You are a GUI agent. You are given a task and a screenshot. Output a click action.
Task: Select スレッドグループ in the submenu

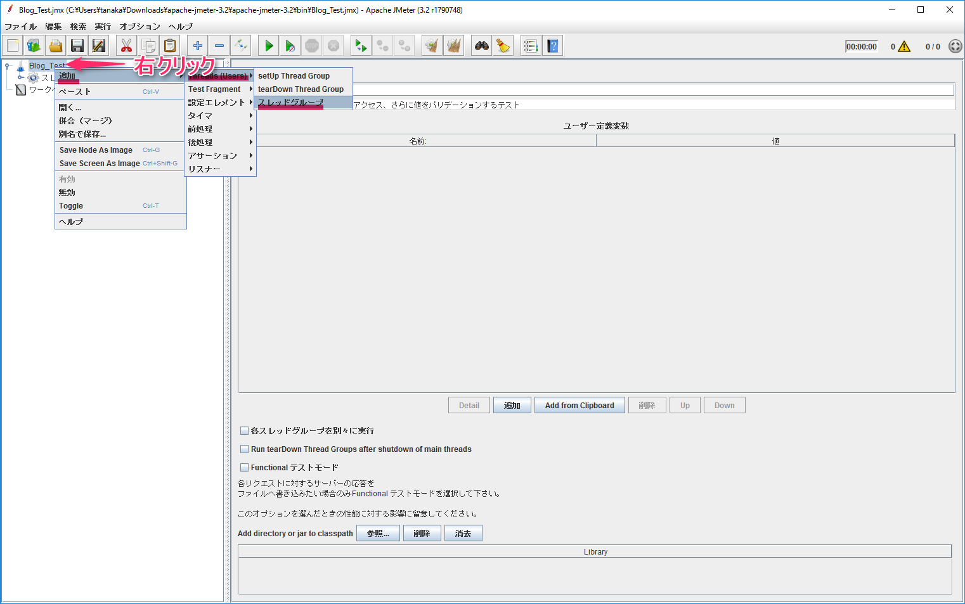[x=303, y=103]
